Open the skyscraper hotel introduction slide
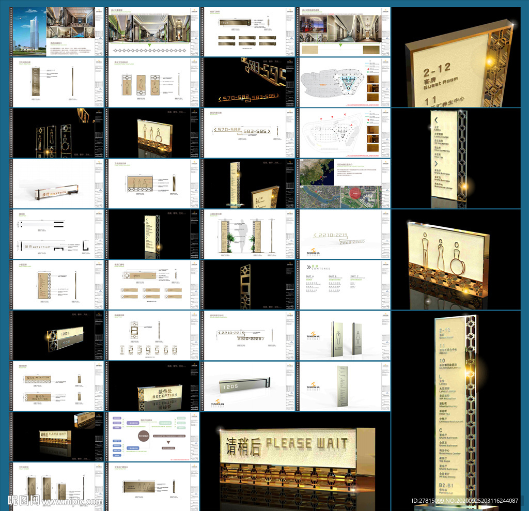Screen dimensions: 529x511 pyautogui.click(x=57, y=32)
